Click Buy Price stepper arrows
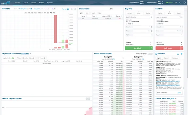This screenshot has width=188, height=115. pyautogui.click(x=151, y=31)
